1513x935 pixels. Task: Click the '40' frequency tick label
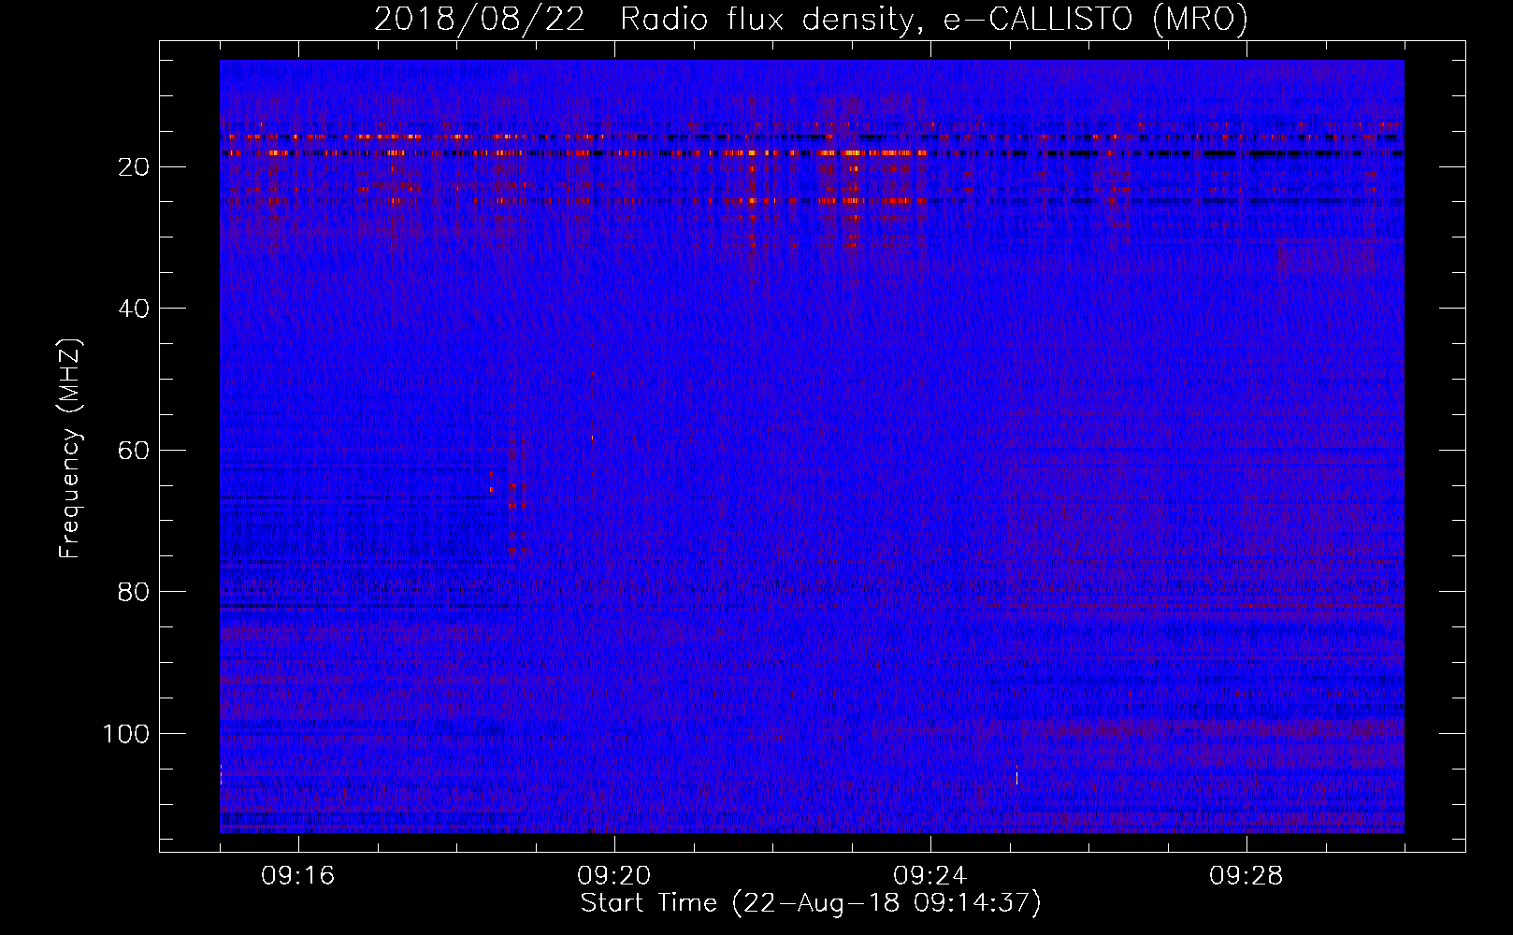(135, 309)
